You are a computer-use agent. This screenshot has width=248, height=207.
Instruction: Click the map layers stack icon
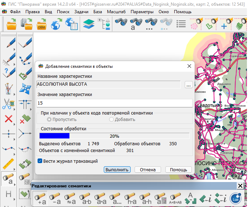[x=88, y=24]
